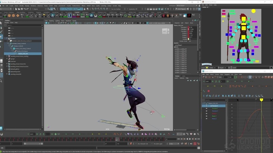Click the highlighted character figure shelf icon
Image resolution: width=273 pixels, height=153 pixels.
[x=70, y=16]
